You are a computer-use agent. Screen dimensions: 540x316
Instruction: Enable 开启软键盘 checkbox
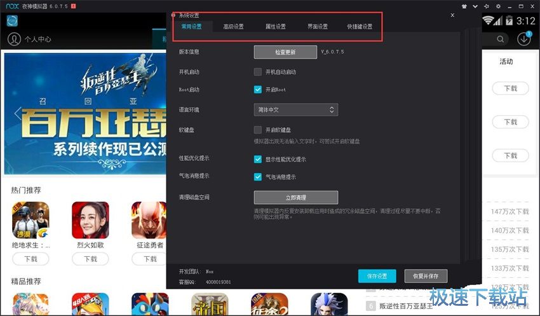pos(257,130)
